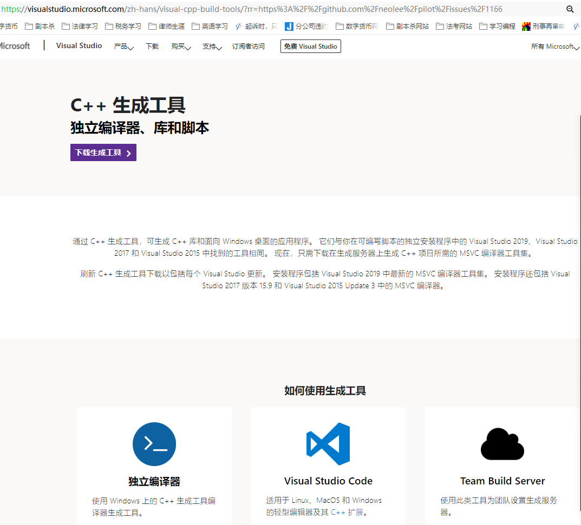
Task: Click the 如何使用生成工具 section heading
Action: pos(325,391)
